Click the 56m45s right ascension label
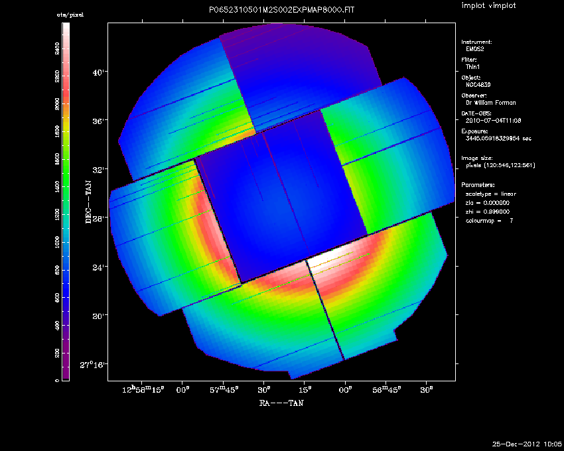 [386, 389]
